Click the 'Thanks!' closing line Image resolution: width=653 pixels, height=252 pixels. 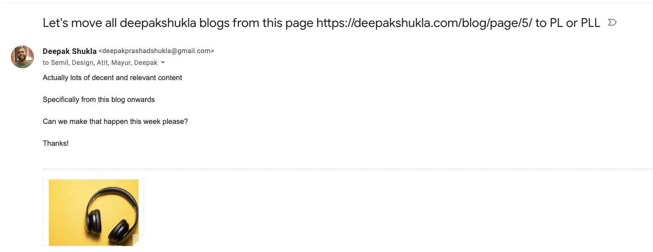point(56,143)
